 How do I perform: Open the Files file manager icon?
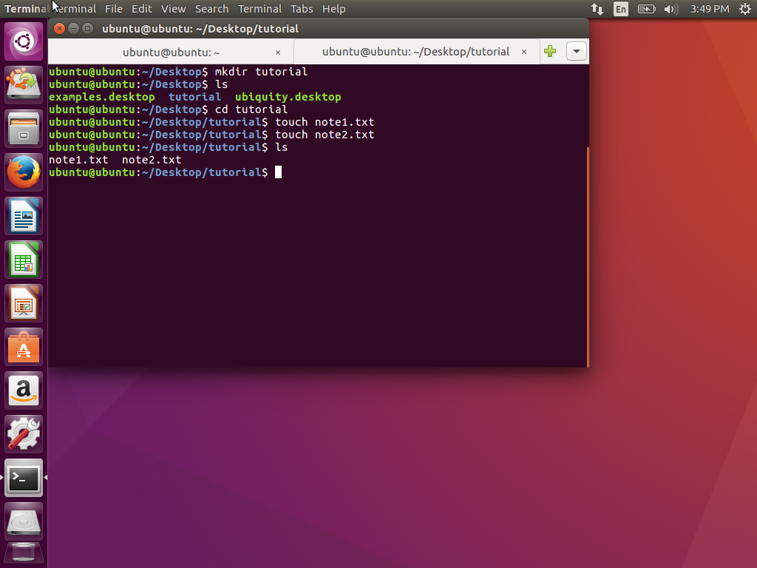coord(23,128)
